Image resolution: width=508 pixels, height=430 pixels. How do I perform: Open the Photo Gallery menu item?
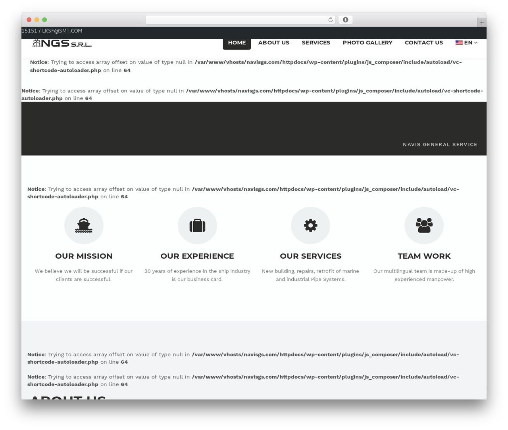point(368,42)
